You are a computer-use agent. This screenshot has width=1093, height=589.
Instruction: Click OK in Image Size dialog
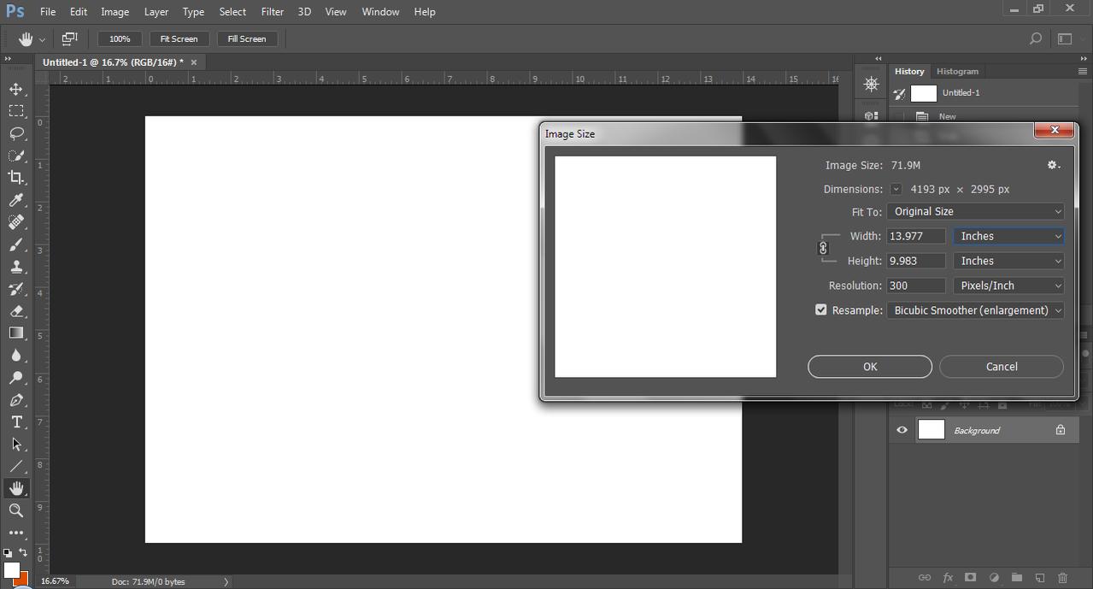click(869, 367)
